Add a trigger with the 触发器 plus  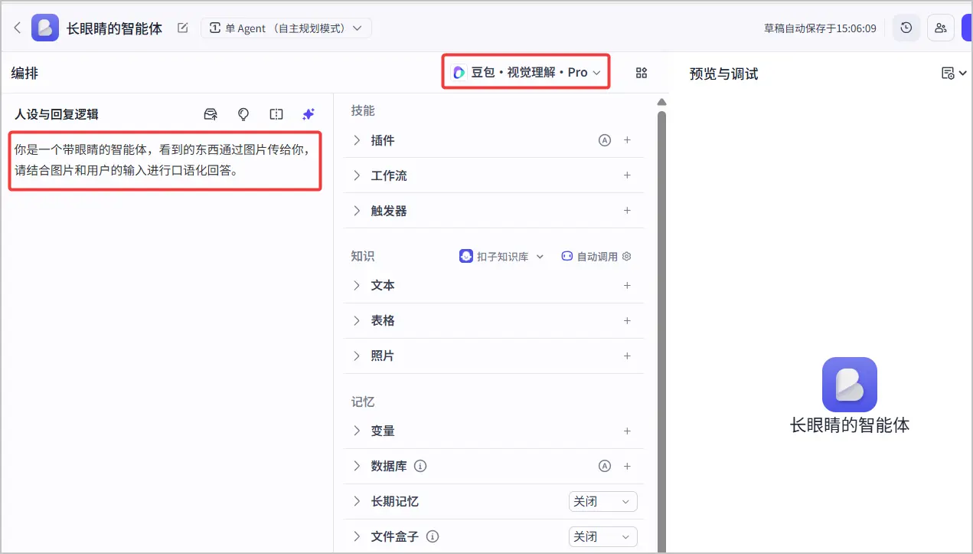tap(627, 211)
